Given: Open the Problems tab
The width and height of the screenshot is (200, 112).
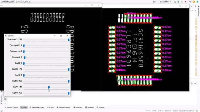Looking at the screenshot, I should point(78,107).
